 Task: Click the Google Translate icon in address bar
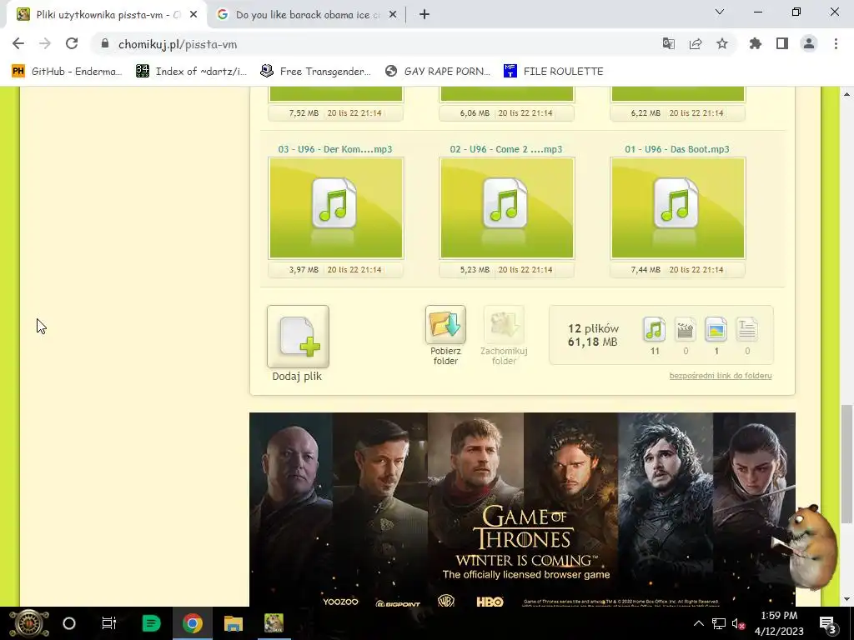coord(668,44)
